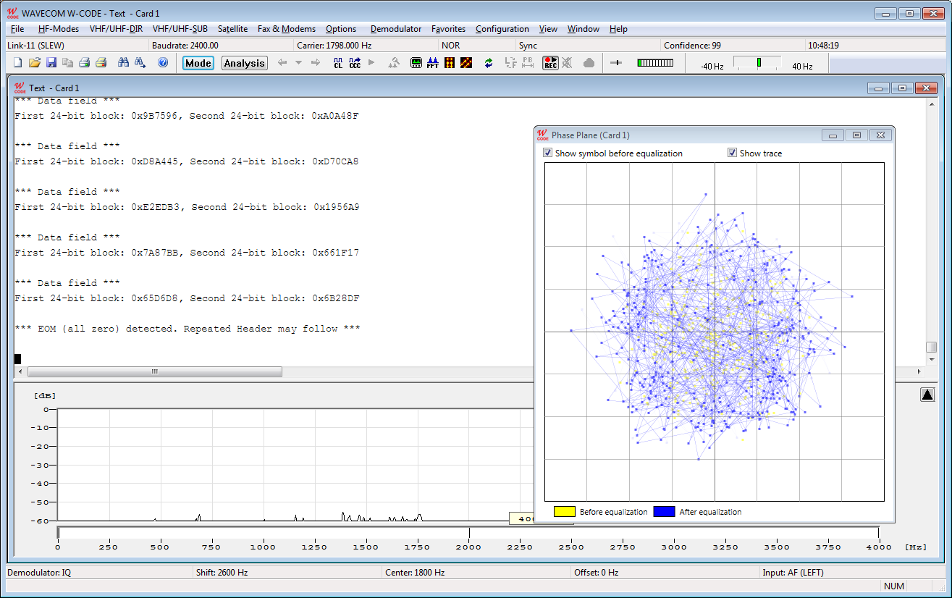Open the HF-Modes menu

[x=59, y=29]
